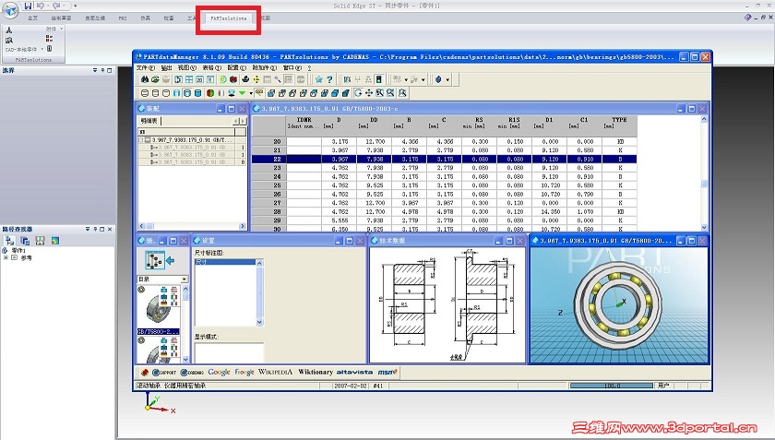Click the traffic light icon in toolbar
Image resolution: width=775 pixels, height=440 pixels.
pos(378,79)
